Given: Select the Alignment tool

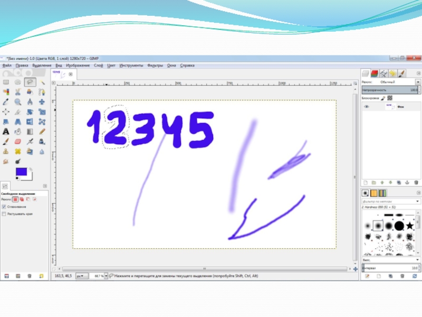Looking at the screenshot, I should click(x=6, y=112).
